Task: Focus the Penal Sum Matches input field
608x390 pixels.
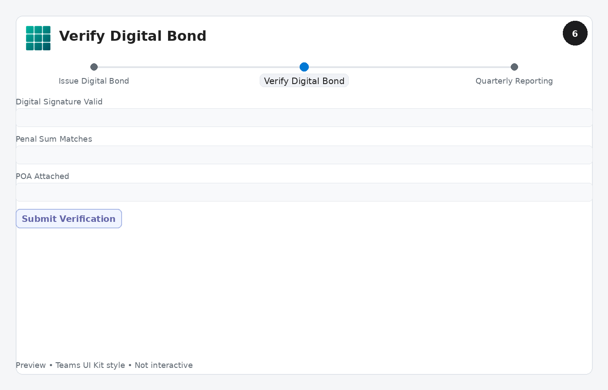Action: click(x=304, y=155)
